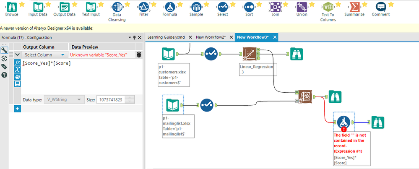Choose the Output Data tool
This screenshot has width=419, height=169.
(x=65, y=6)
